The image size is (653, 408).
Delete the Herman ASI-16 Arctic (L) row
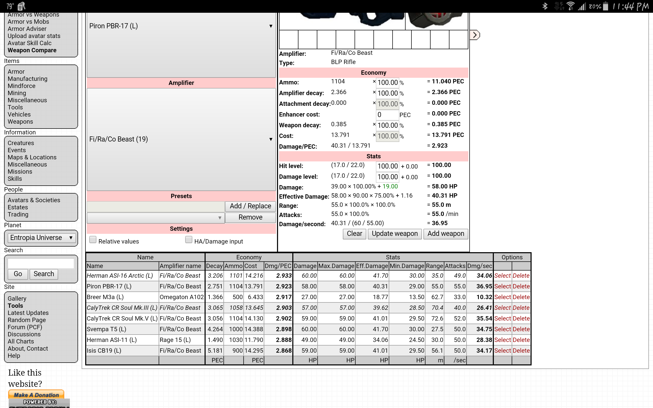[521, 276]
